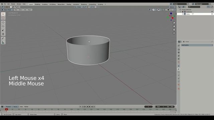Activate the Annotate pencil tool
This screenshot has width=214, height=120.
click(3, 39)
